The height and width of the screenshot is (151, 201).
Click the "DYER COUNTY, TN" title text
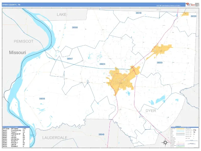11,5
